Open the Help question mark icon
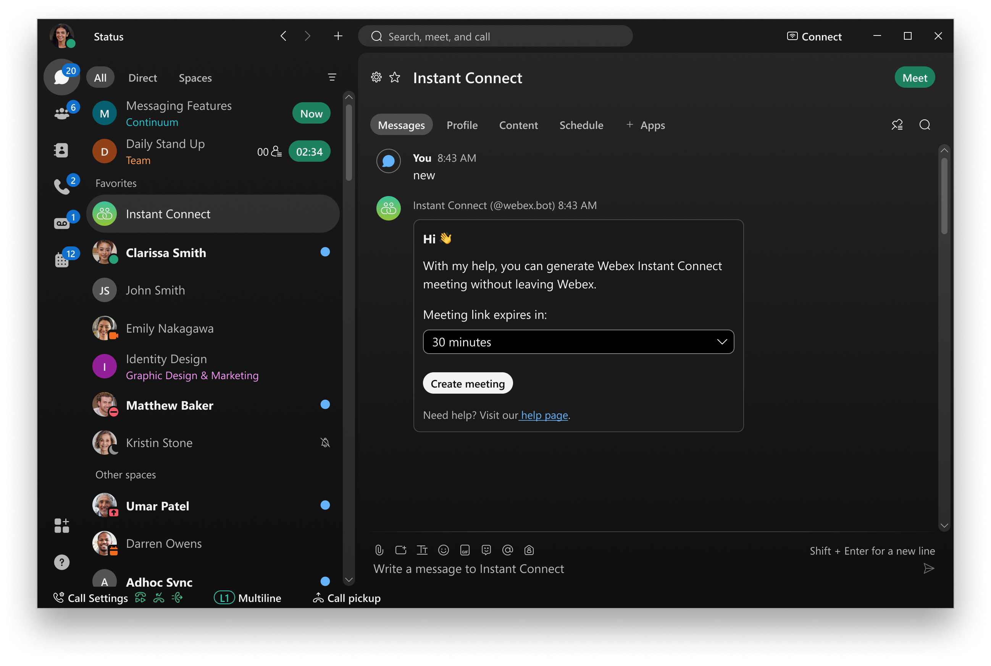 (61, 562)
